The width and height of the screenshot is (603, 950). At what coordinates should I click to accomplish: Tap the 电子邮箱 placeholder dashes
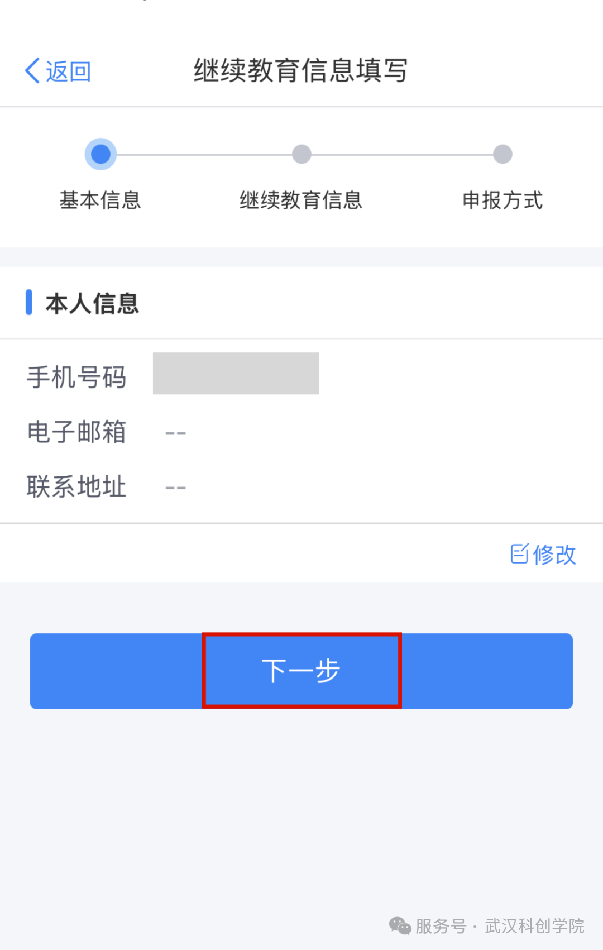tap(175, 432)
